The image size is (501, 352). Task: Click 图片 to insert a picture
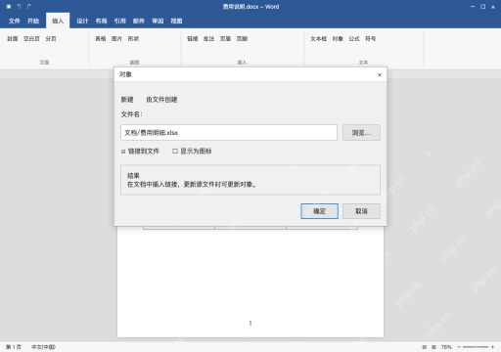click(116, 38)
